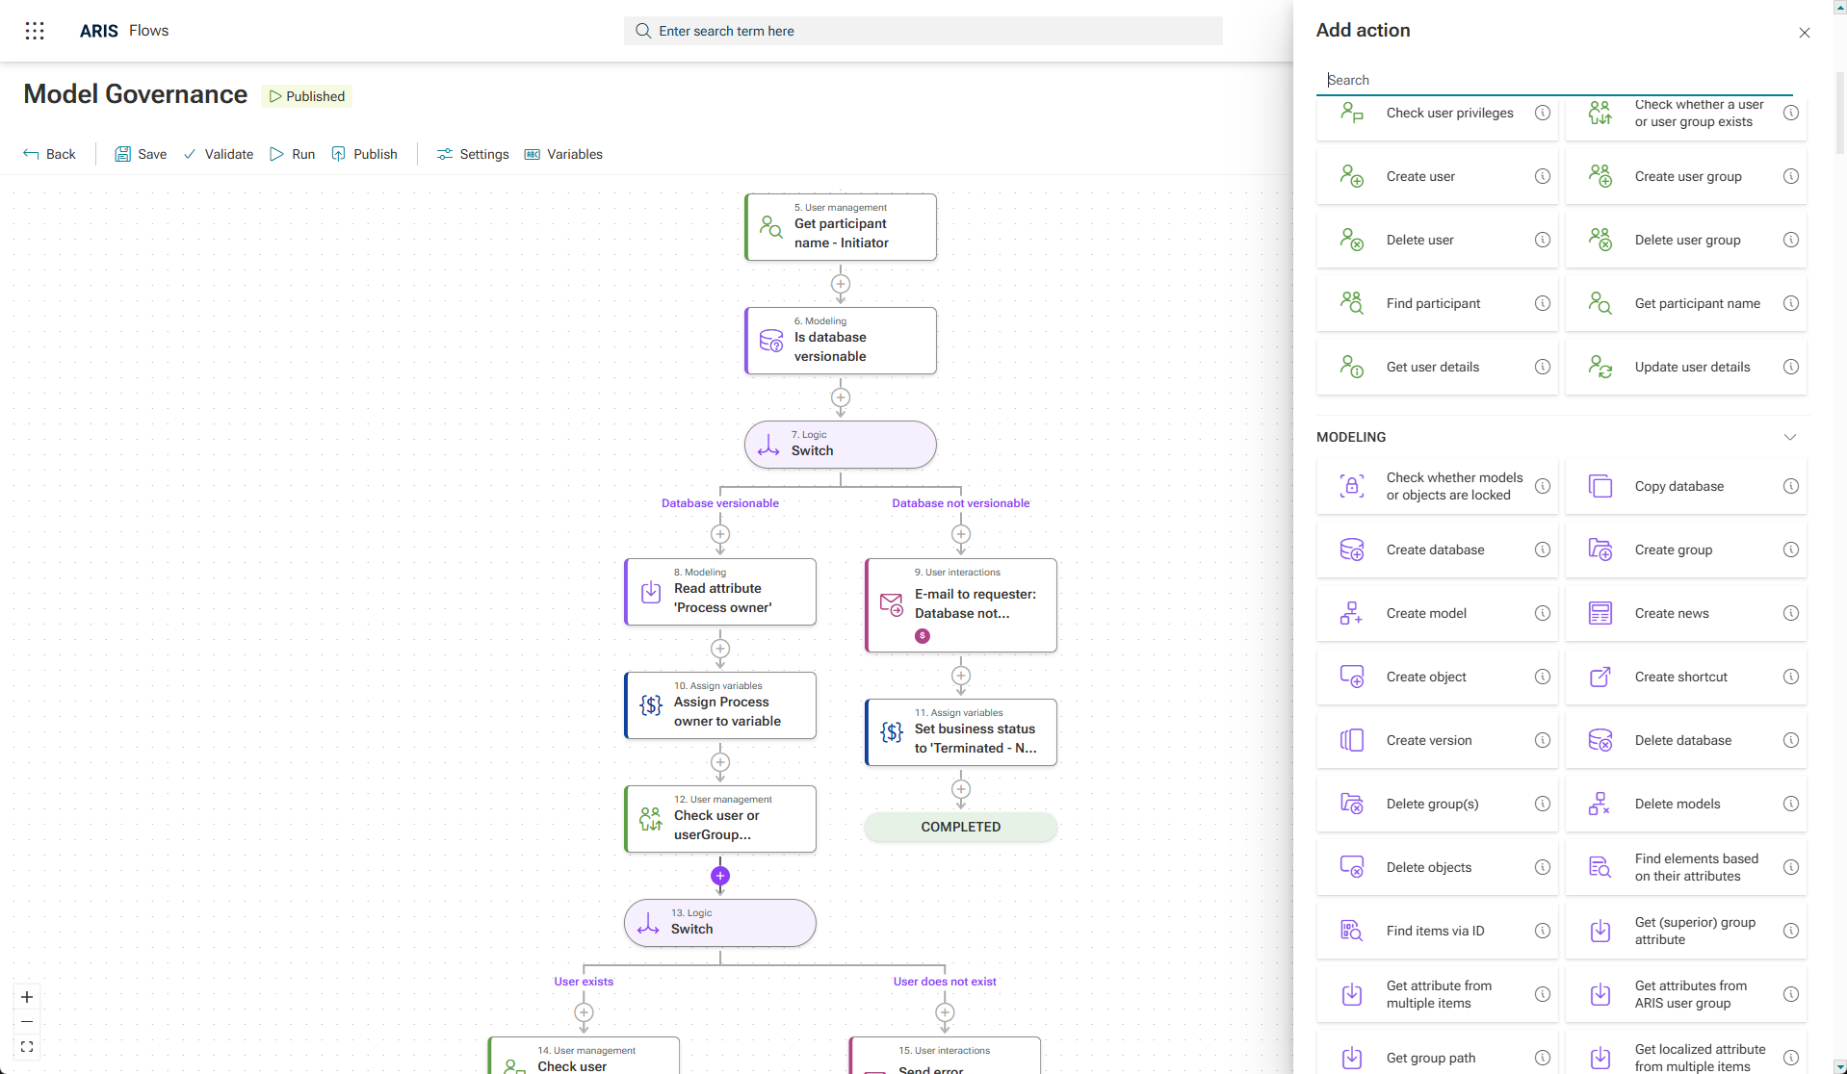
Task: Click the Create database action icon
Action: point(1351,550)
